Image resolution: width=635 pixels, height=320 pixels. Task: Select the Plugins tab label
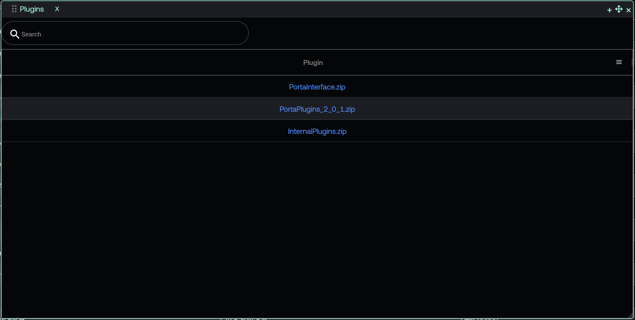coord(32,9)
